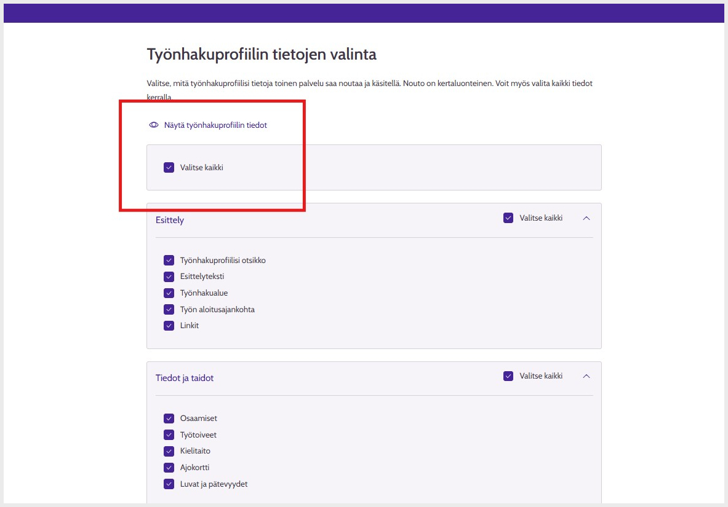Toggle the Kielitaito checkbox
This screenshot has height=507, width=728.
169,451
